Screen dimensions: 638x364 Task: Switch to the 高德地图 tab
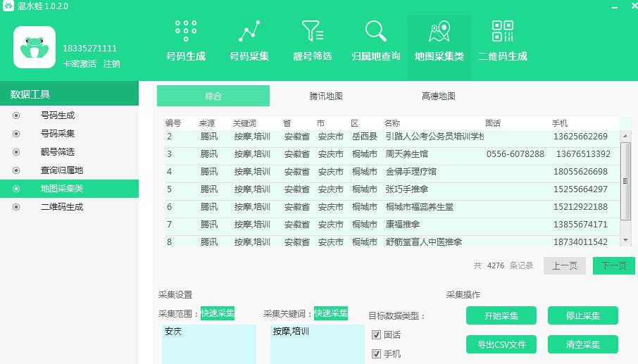tap(438, 96)
